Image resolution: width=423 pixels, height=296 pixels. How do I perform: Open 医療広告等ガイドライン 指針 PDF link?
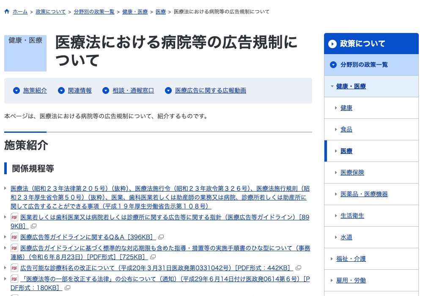(165, 217)
